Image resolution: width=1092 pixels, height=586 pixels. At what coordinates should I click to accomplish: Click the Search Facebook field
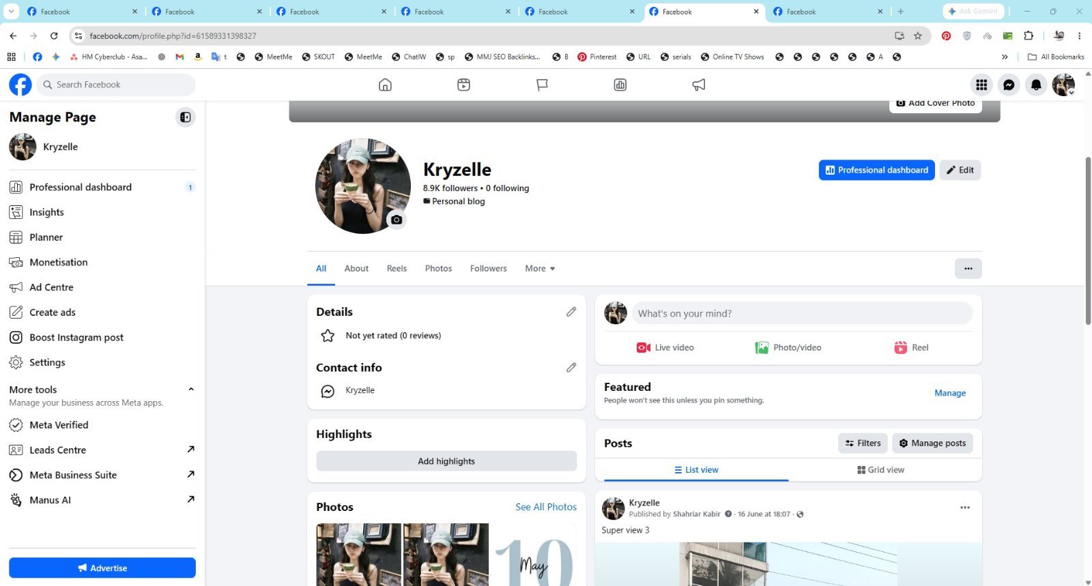tap(116, 85)
